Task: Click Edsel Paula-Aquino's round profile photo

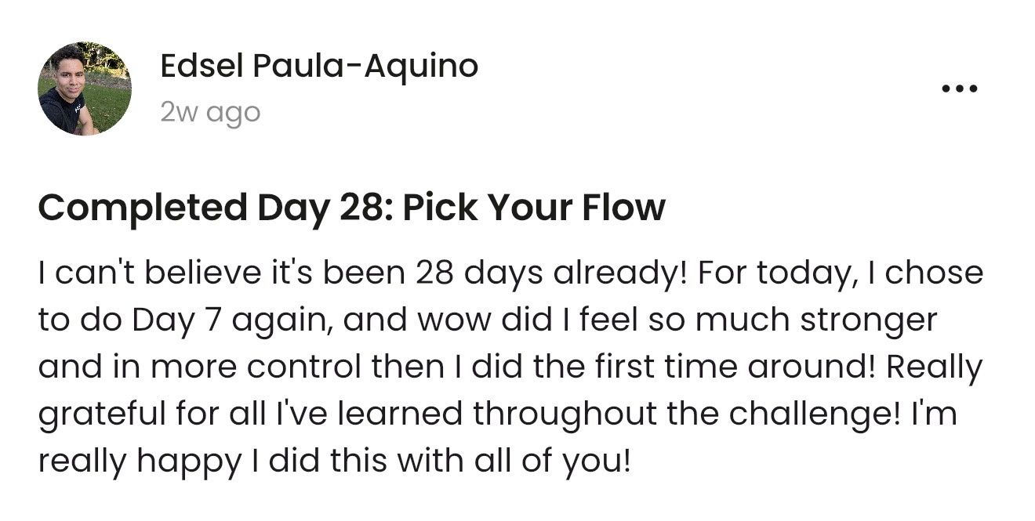Action: [85, 89]
